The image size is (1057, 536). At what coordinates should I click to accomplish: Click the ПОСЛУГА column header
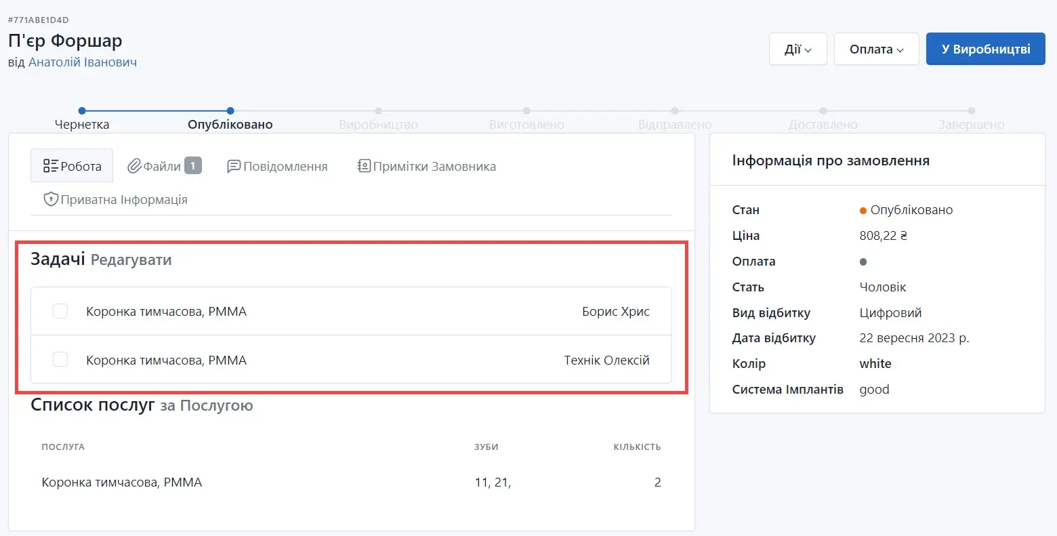(x=63, y=447)
